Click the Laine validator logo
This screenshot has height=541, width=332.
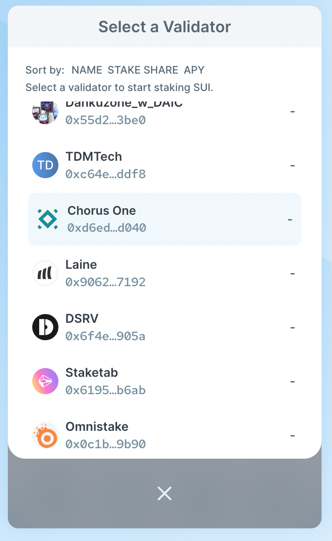(45, 273)
